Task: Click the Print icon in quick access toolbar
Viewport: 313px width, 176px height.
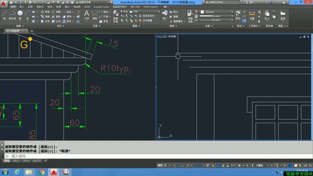Action: tap(30, 2)
